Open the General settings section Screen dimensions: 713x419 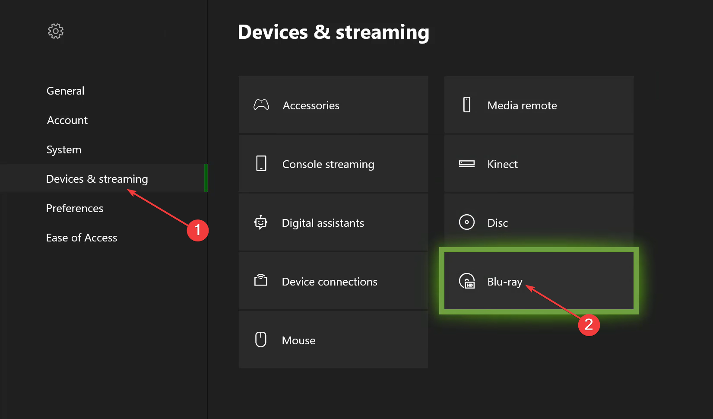66,91
